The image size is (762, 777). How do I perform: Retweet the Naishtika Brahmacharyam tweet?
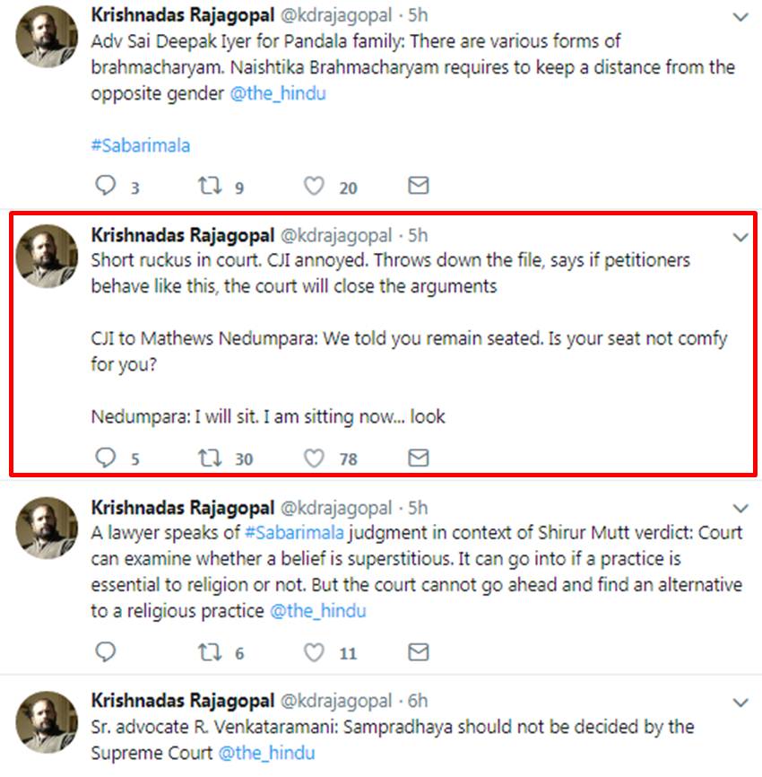(x=209, y=186)
